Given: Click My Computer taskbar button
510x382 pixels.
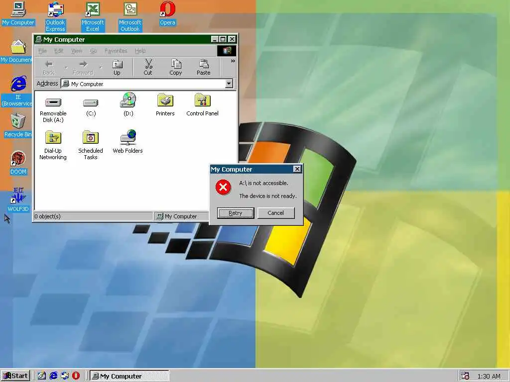Looking at the screenshot, I should click(x=129, y=376).
